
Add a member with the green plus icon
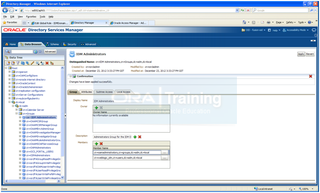pos(96,144)
